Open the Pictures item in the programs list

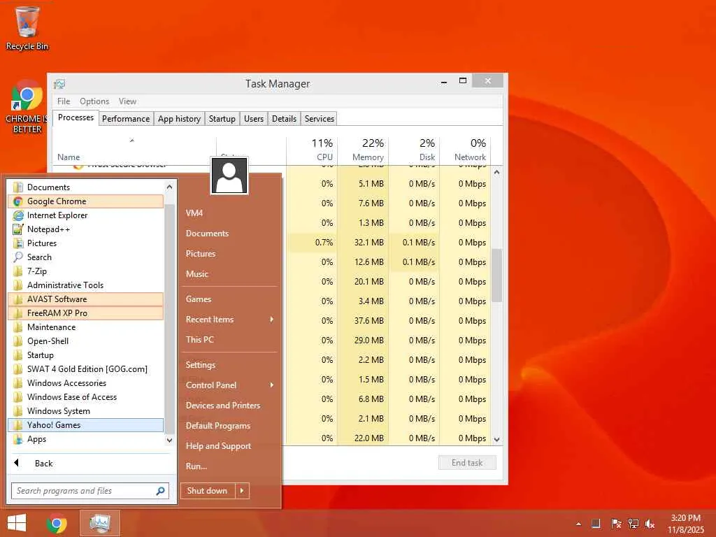point(86,243)
